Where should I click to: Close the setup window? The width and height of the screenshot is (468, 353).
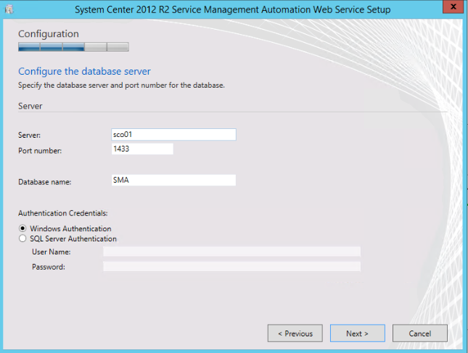[451, 9]
